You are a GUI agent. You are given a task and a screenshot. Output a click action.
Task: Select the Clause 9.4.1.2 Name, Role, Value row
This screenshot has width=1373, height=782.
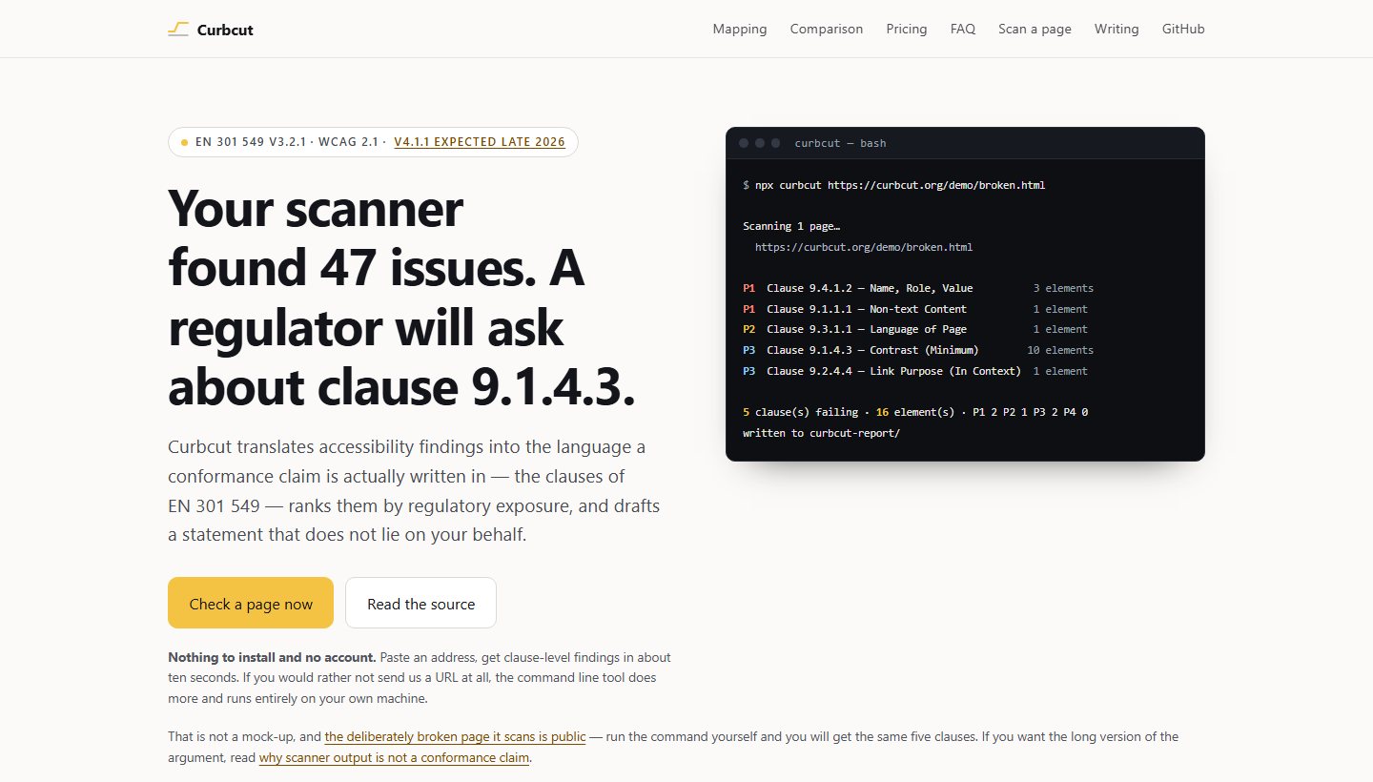click(x=918, y=288)
